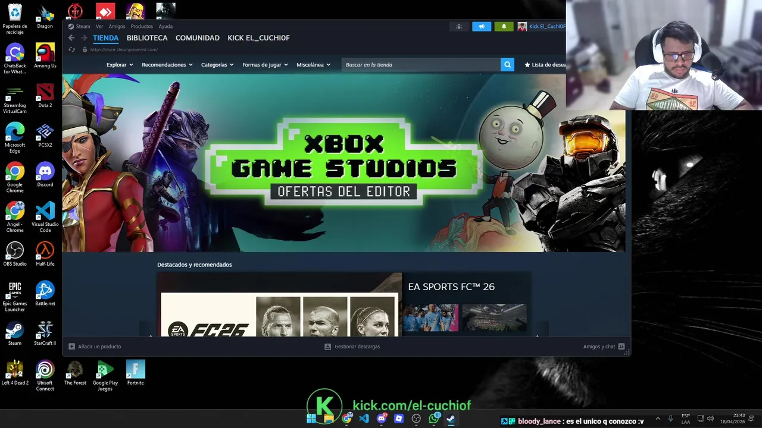
Task: Switch to the COMUNIDAD tab
Action: pos(198,38)
